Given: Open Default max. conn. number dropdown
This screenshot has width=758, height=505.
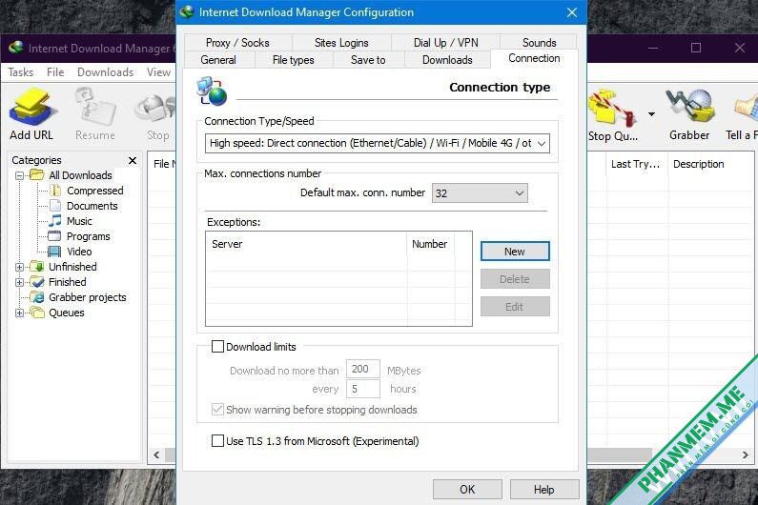Looking at the screenshot, I should [x=480, y=193].
